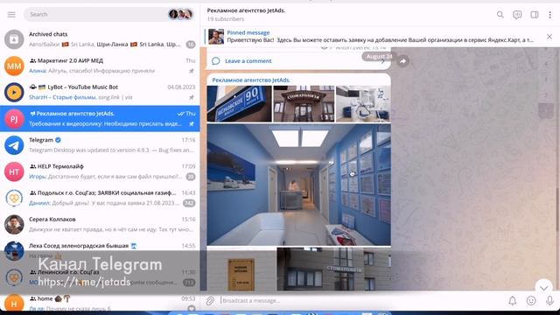Click the 19 subscribers label

click(226, 19)
